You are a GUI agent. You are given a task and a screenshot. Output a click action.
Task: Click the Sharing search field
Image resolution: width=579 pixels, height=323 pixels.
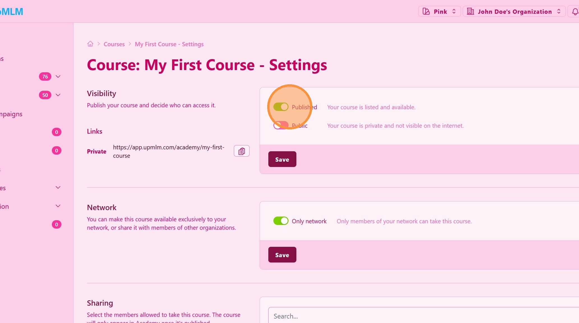pyautogui.click(x=421, y=316)
